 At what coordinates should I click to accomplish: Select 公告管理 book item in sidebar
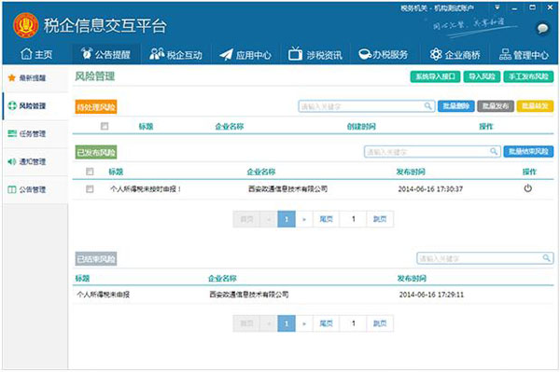tap(35, 189)
